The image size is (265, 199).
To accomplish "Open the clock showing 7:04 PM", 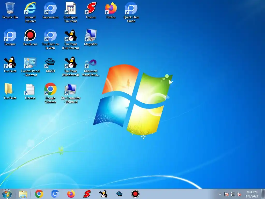I will click(x=252, y=194).
